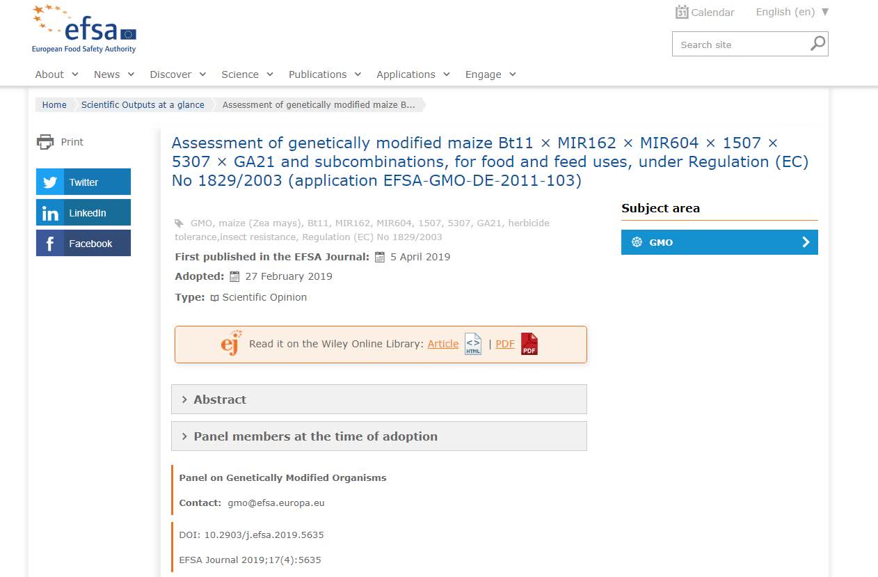Image resolution: width=878 pixels, height=577 pixels.
Task: Share the page on Facebook
Action: (x=83, y=244)
